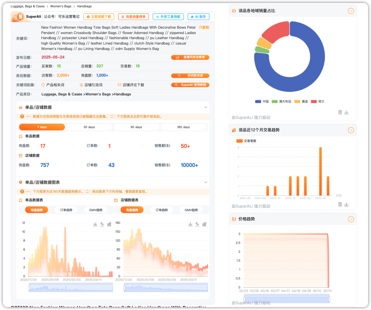Open Luggage, Bags & Cases breadcrumb
Screen dimensions: 371x310
[x=27, y=6]
